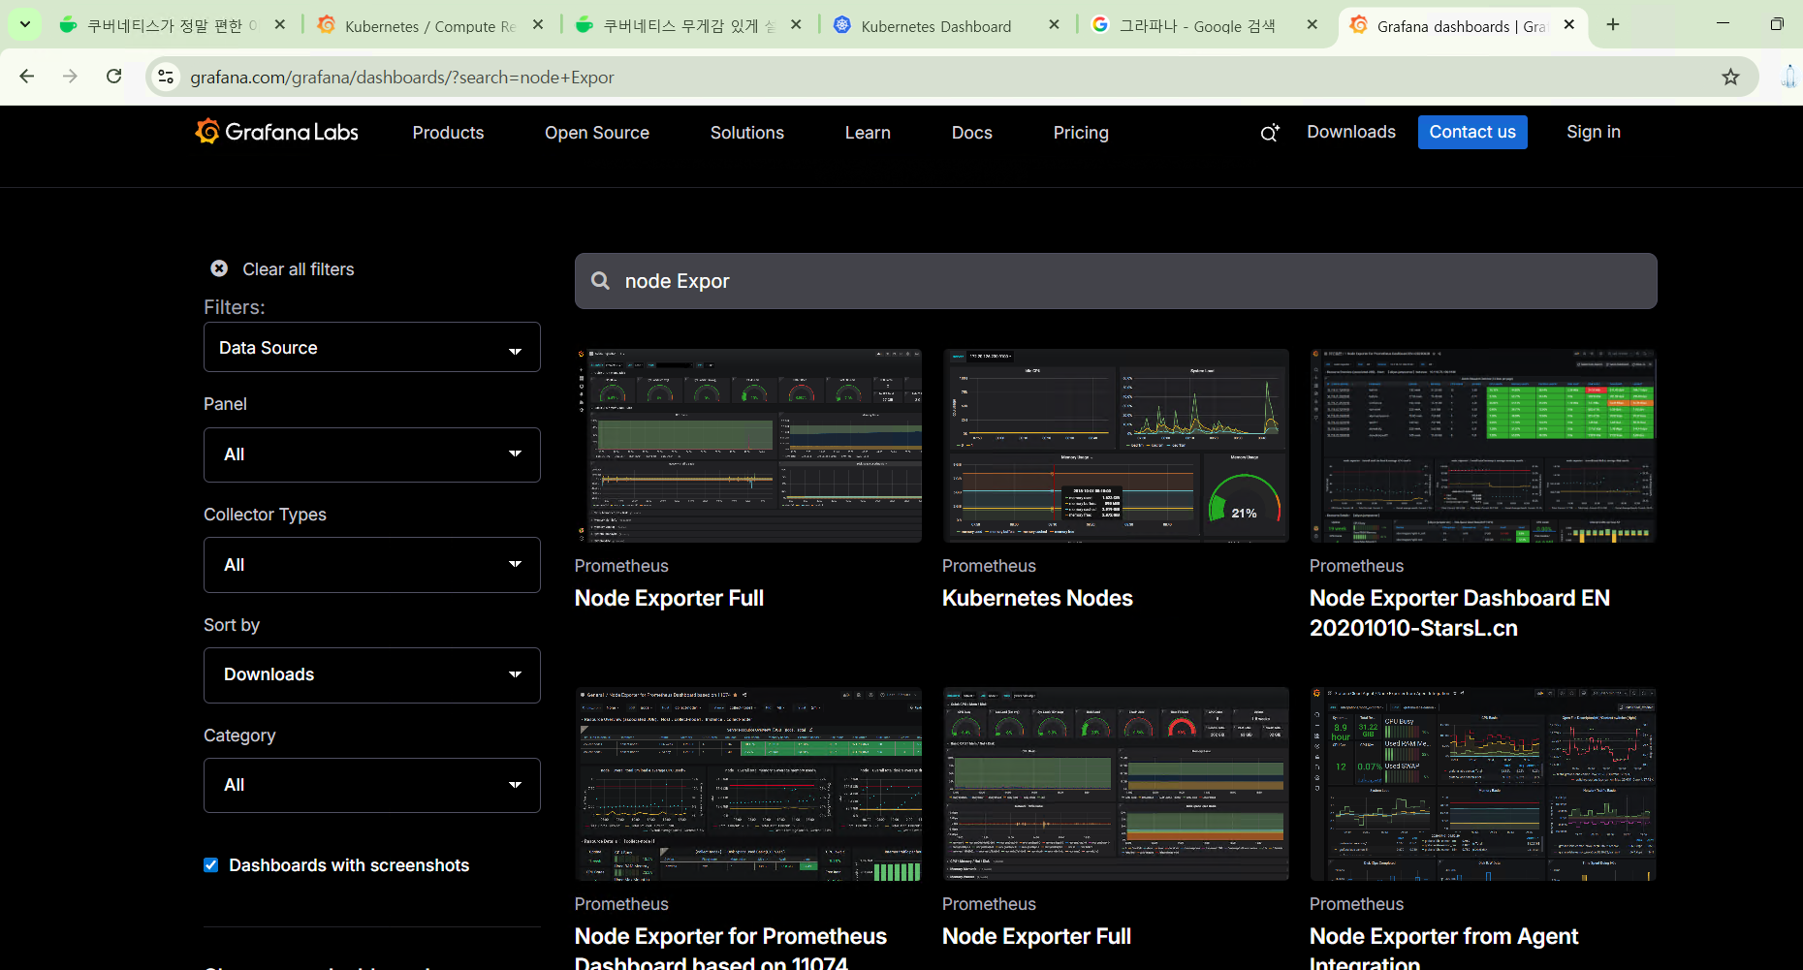Click the browser forward arrow
The height and width of the screenshot is (970, 1803).
point(70,77)
